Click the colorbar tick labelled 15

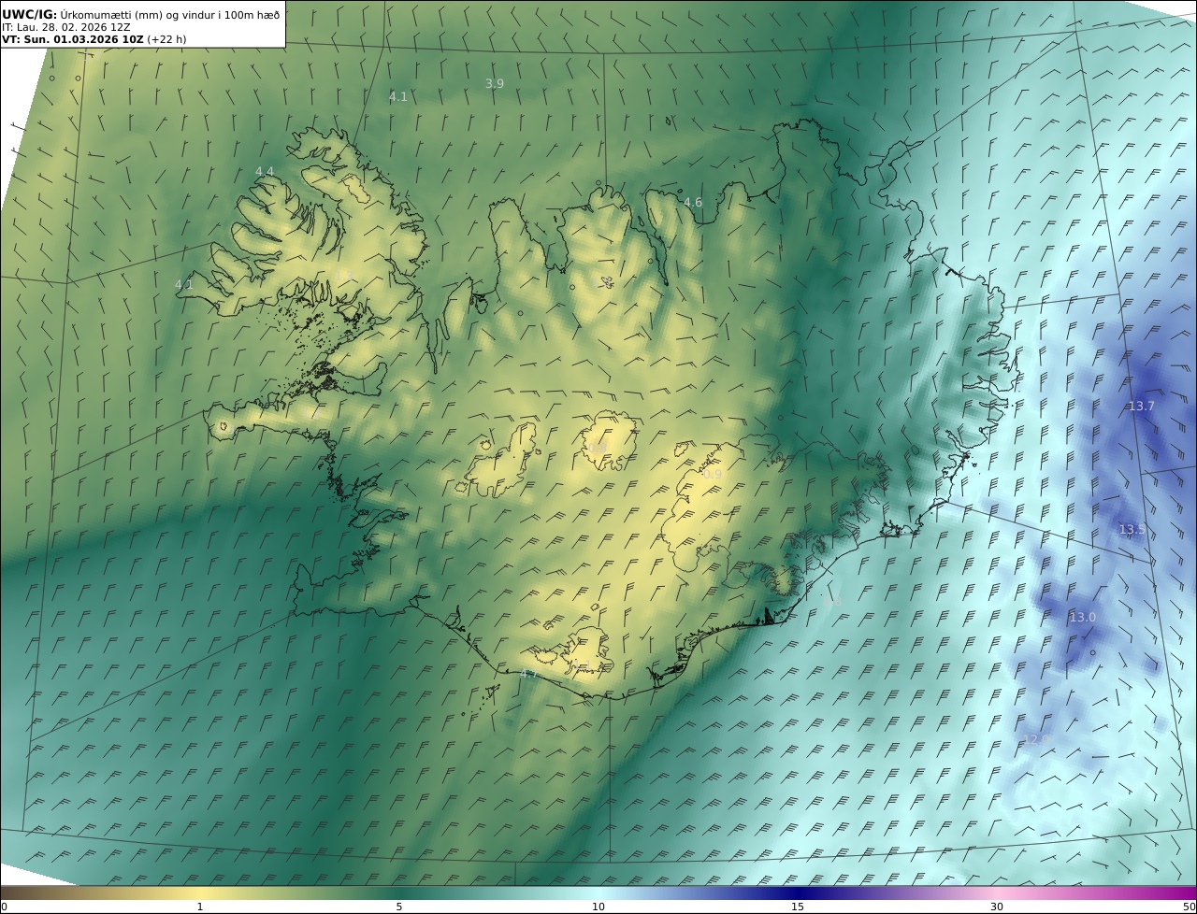[798, 907]
